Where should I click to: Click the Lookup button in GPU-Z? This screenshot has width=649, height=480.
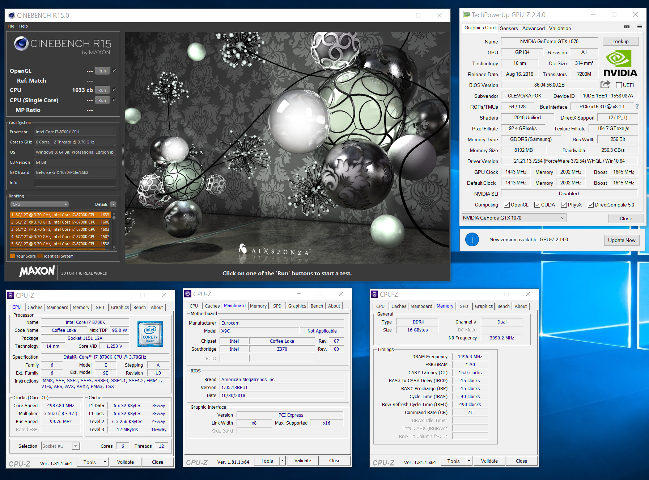click(620, 41)
